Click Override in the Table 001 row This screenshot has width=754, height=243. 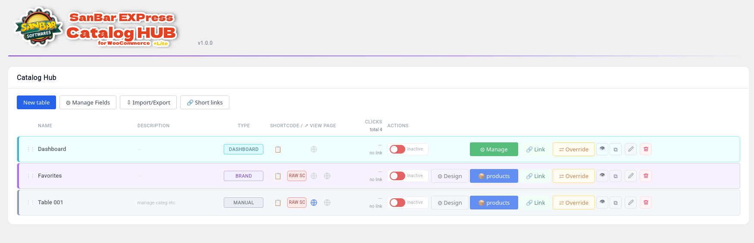tap(574, 203)
